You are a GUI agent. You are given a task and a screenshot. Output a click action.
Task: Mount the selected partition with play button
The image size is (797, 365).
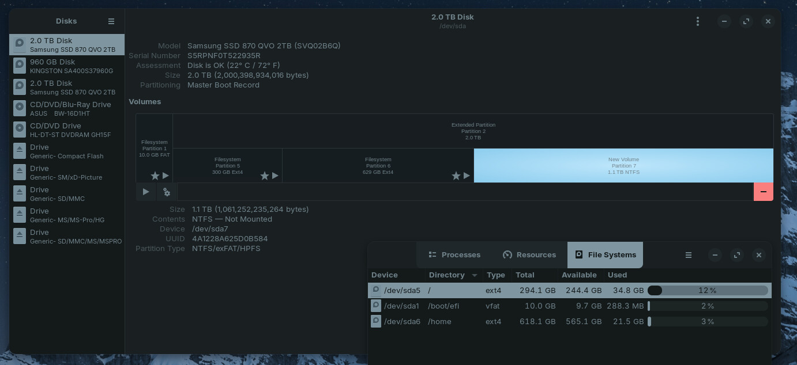coord(146,192)
